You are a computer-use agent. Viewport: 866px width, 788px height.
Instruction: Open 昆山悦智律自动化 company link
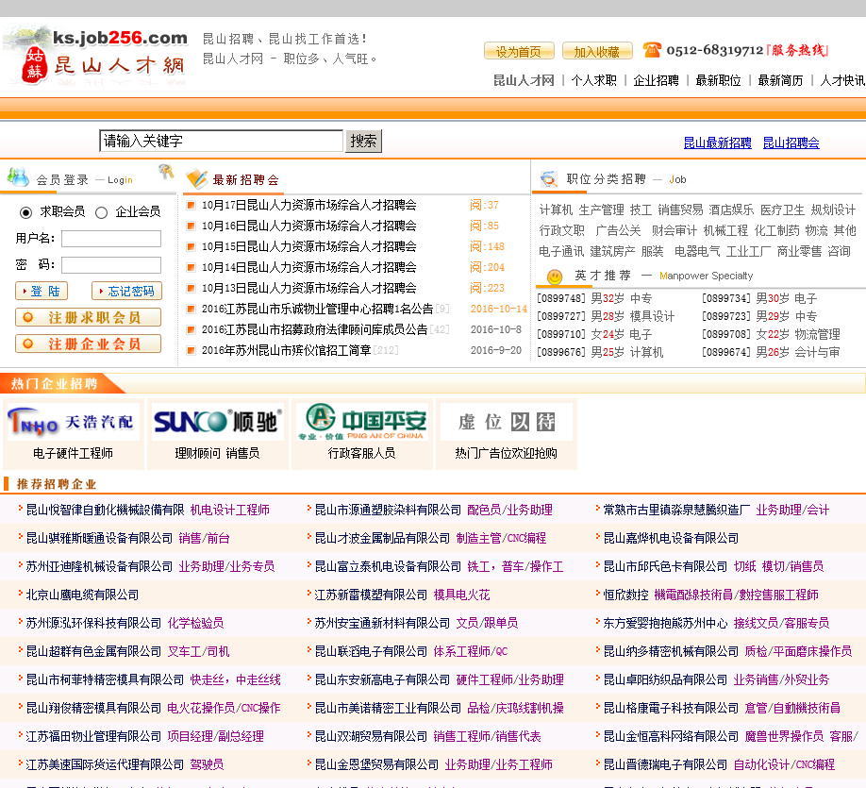click(106, 510)
